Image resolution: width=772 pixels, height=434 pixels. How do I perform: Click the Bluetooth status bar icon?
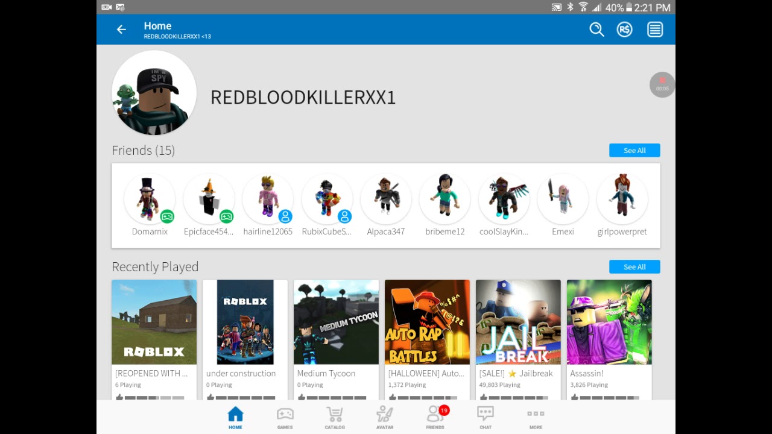point(571,7)
